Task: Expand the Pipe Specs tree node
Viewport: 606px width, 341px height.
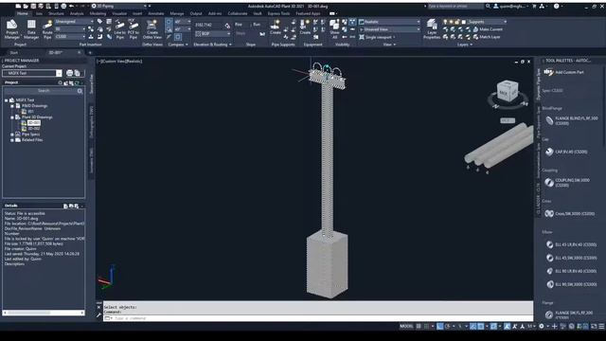Action: (x=12, y=135)
